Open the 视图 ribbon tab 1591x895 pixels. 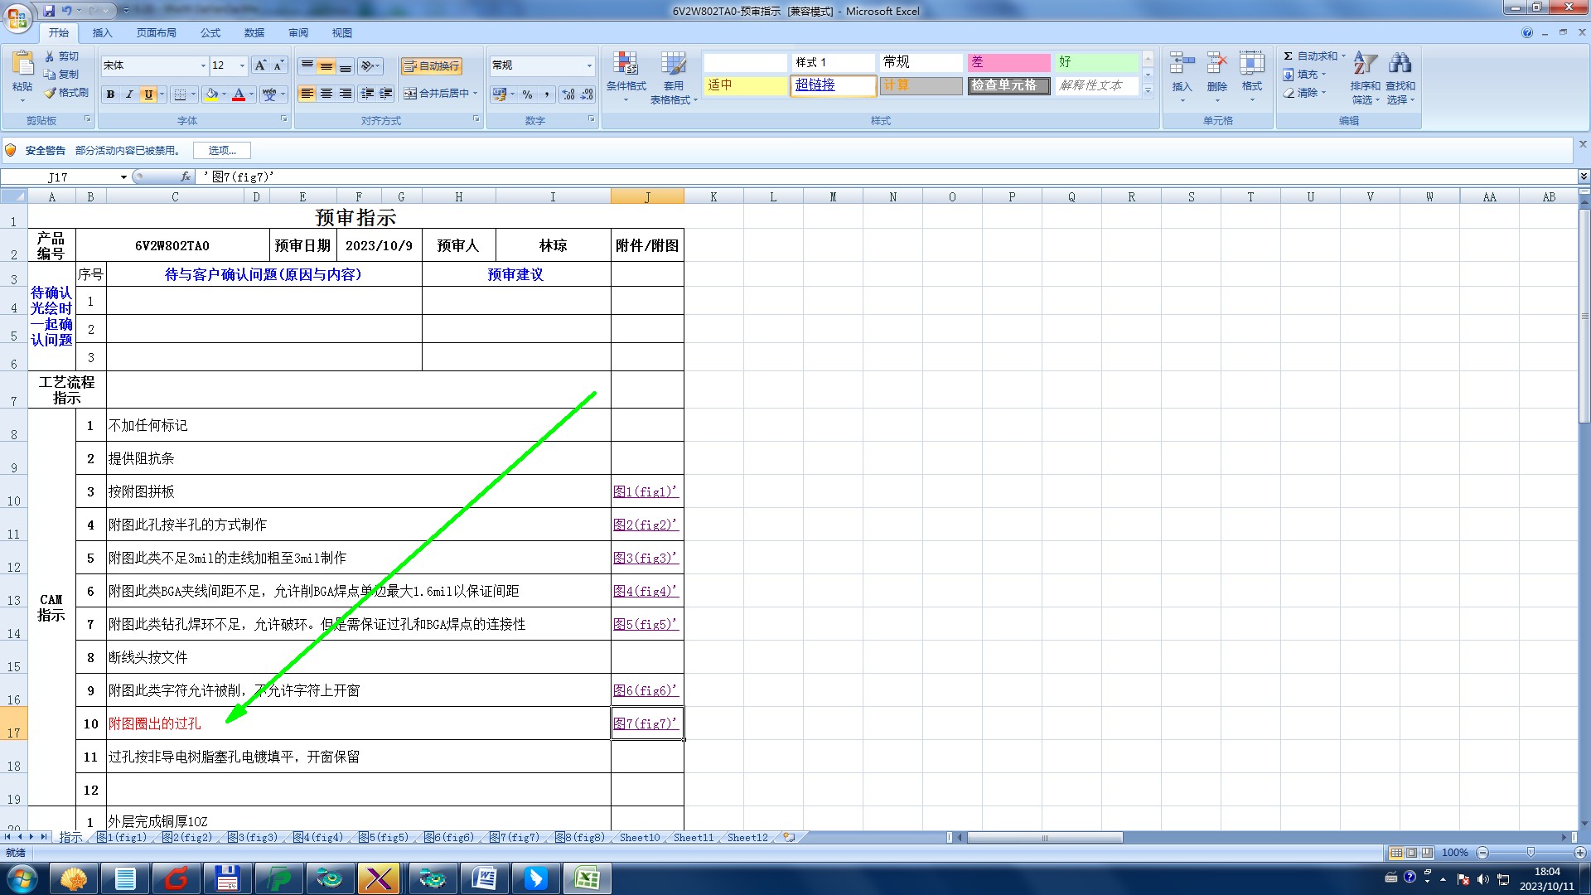pos(342,33)
